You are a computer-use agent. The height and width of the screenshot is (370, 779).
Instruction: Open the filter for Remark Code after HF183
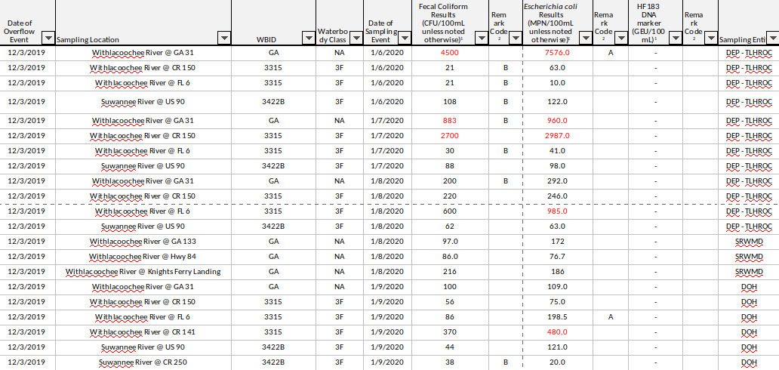(x=711, y=39)
